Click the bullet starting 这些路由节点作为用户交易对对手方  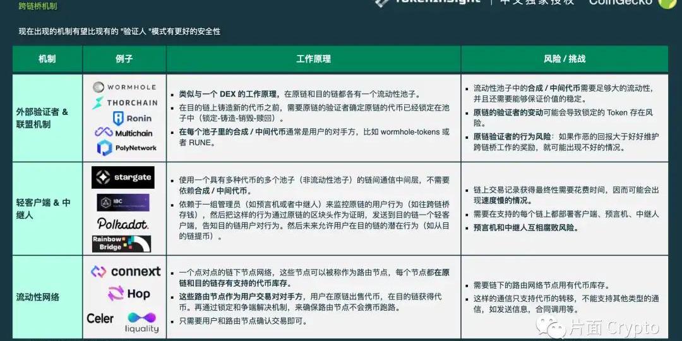pos(307,302)
